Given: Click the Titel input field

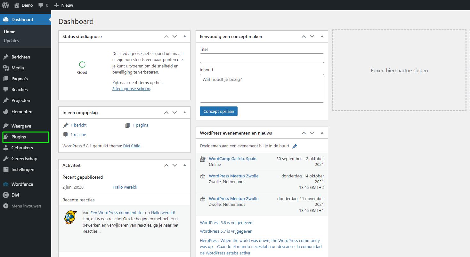Looking at the screenshot, I should click(262, 58).
